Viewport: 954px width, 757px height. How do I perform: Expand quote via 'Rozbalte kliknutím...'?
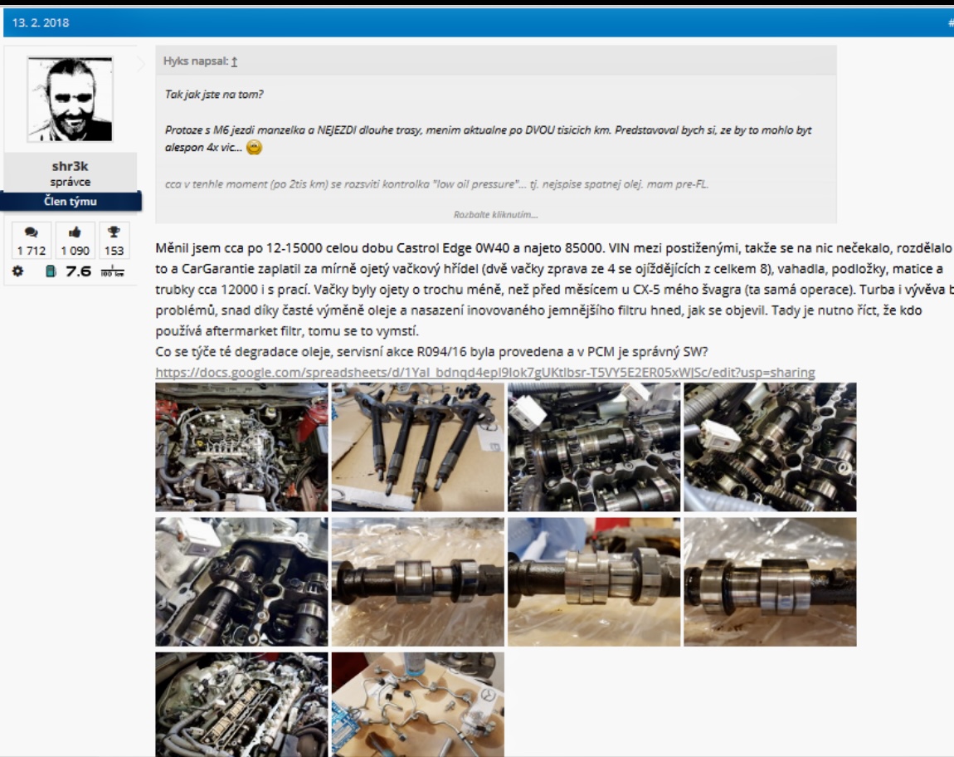(495, 214)
